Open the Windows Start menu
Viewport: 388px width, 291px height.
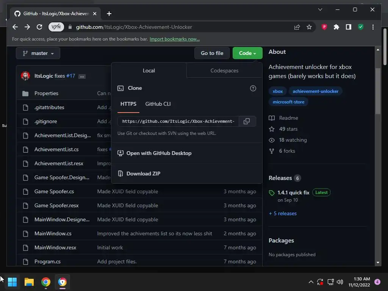(12, 282)
